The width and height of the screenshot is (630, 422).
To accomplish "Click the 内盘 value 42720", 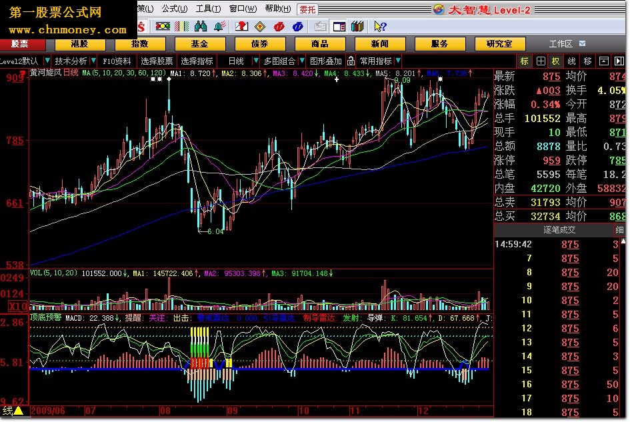I will (x=545, y=188).
